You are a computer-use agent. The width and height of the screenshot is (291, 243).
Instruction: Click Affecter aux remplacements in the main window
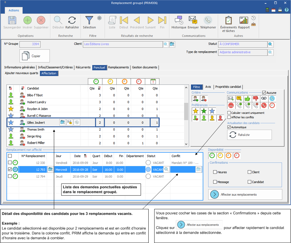coord(245,194)
